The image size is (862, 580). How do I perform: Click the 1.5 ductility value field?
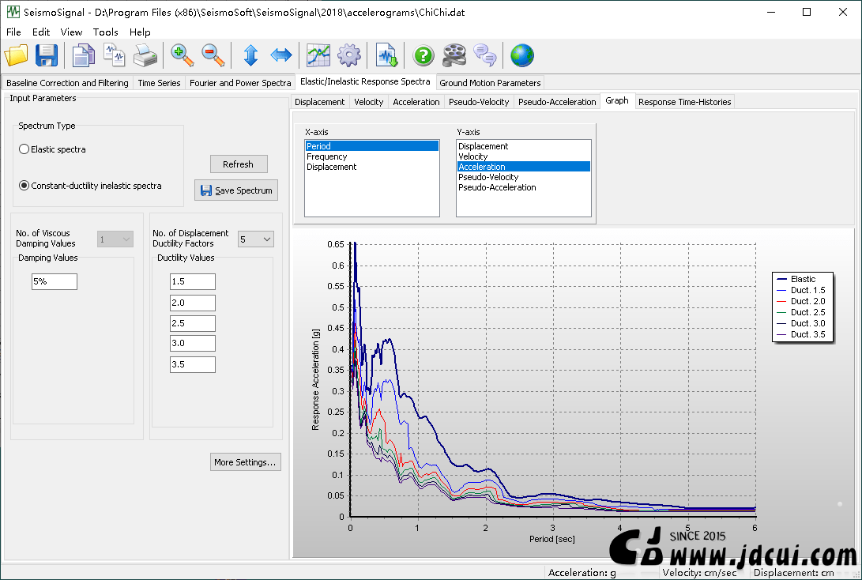[193, 281]
